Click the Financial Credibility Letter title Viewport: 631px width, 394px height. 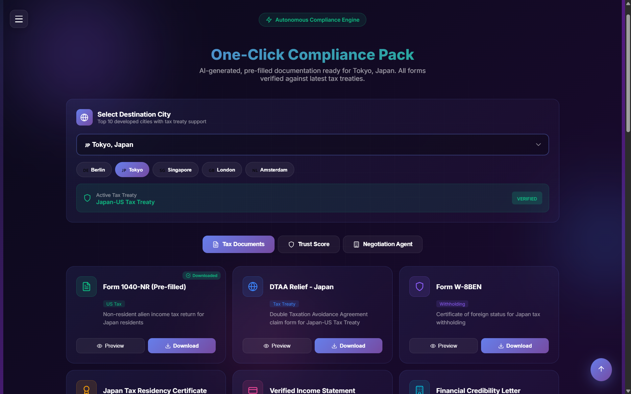tap(478, 390)
